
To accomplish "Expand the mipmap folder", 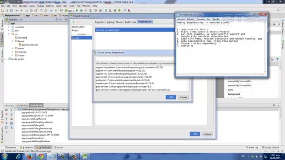I will 12,52.
